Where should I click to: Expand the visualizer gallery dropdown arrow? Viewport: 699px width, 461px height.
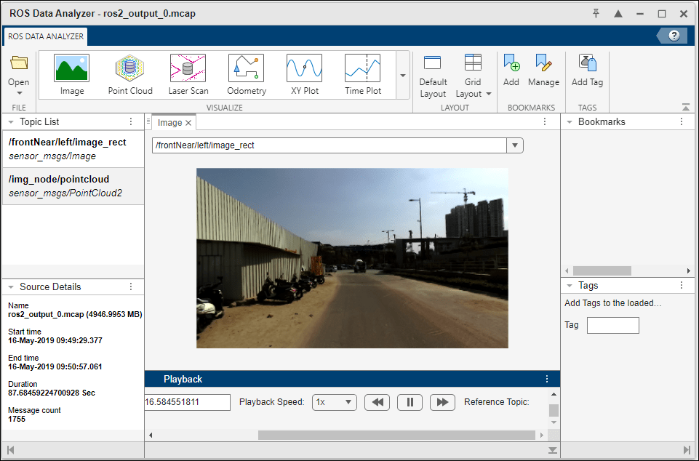(403, 76)
